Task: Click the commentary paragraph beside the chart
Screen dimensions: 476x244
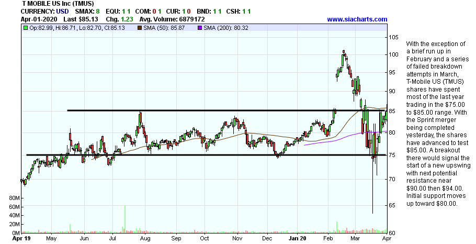Action: tap(438, 123)
